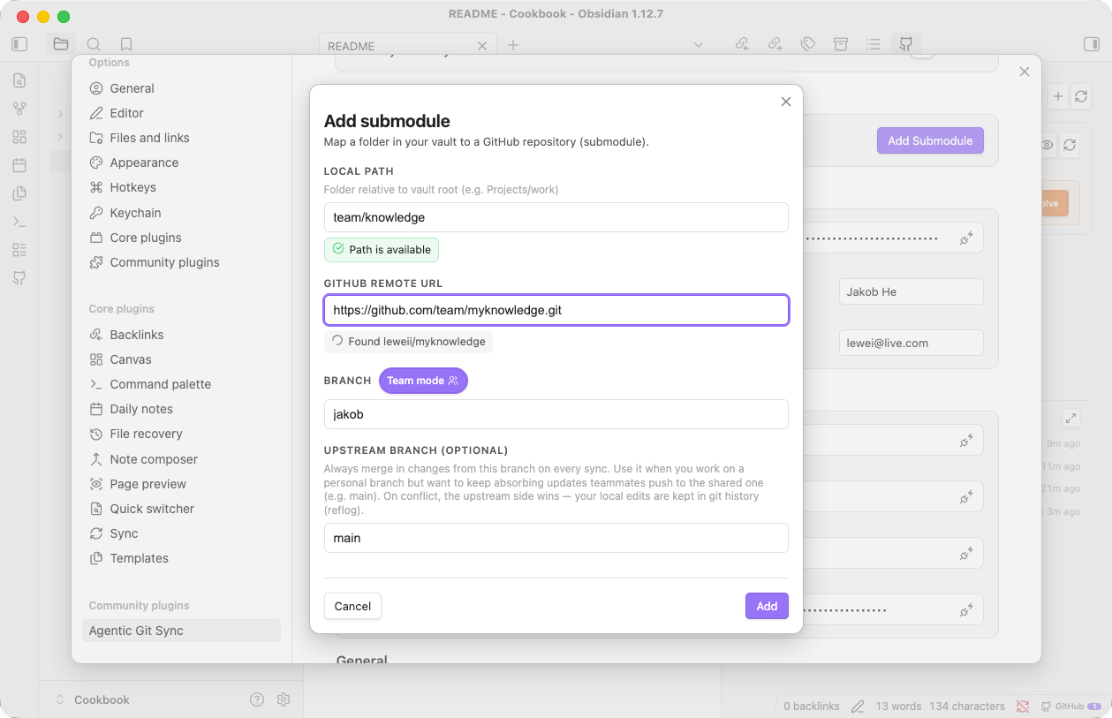Click the edit pencil icon in status bar
This screenshot has height=718, width=1112.
858,707
